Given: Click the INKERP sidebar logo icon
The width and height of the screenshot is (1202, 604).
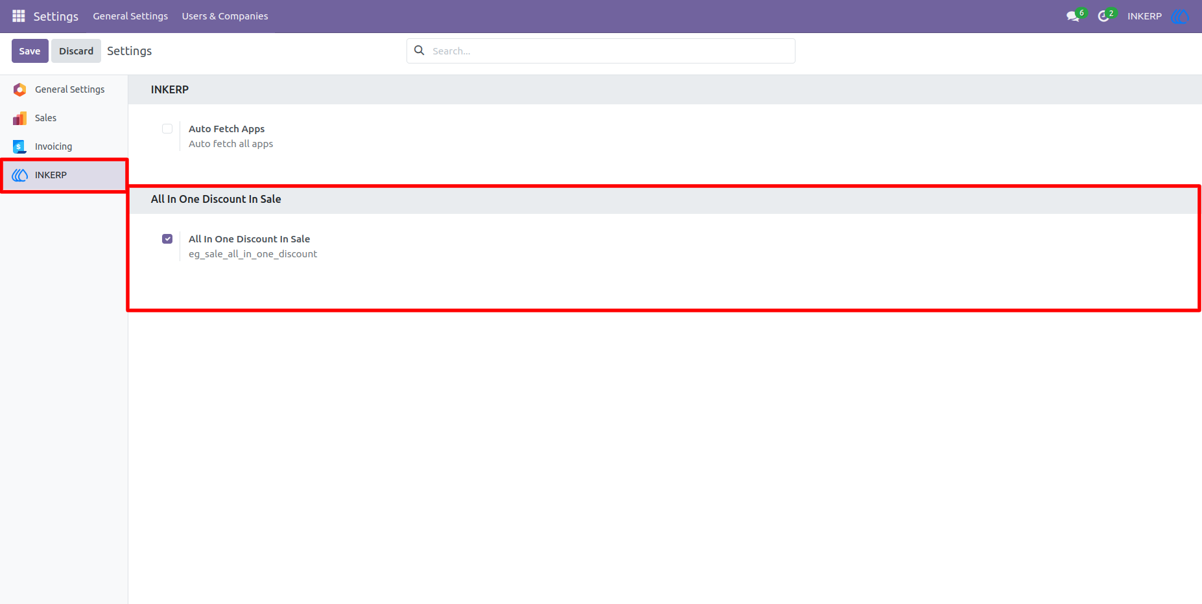Looking at the screenshot, I should pos(20,175).
